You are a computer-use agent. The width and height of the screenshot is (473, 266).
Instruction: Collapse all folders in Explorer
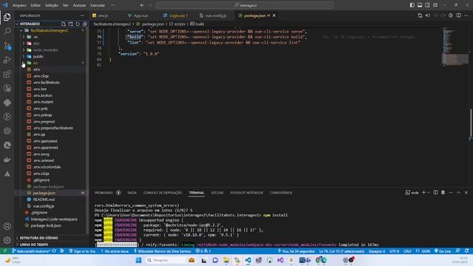click(85, 24)
